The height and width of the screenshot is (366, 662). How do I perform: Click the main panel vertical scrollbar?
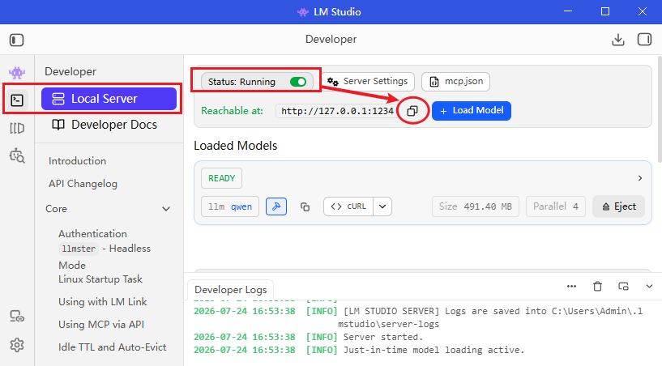pos(659,110)
